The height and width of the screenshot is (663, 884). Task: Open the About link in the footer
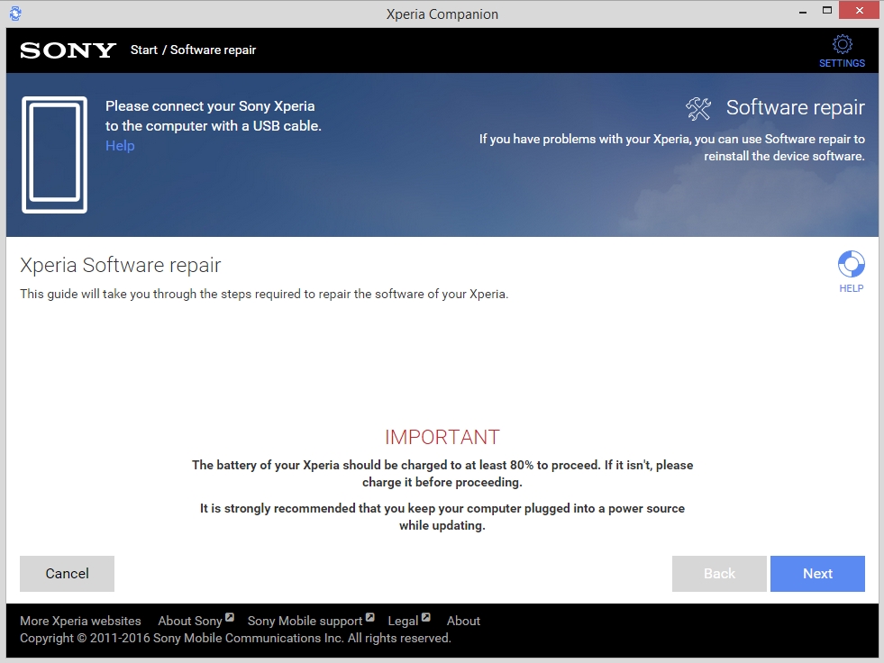[463, 621]
